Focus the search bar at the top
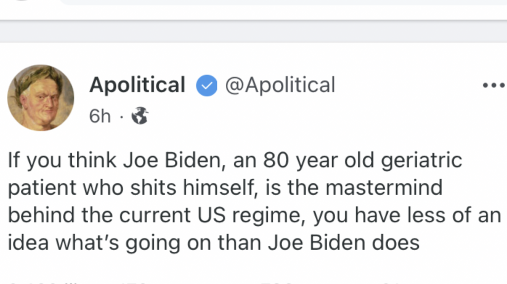The height and width of the screenshot is (284, 507). click(282, 2)
